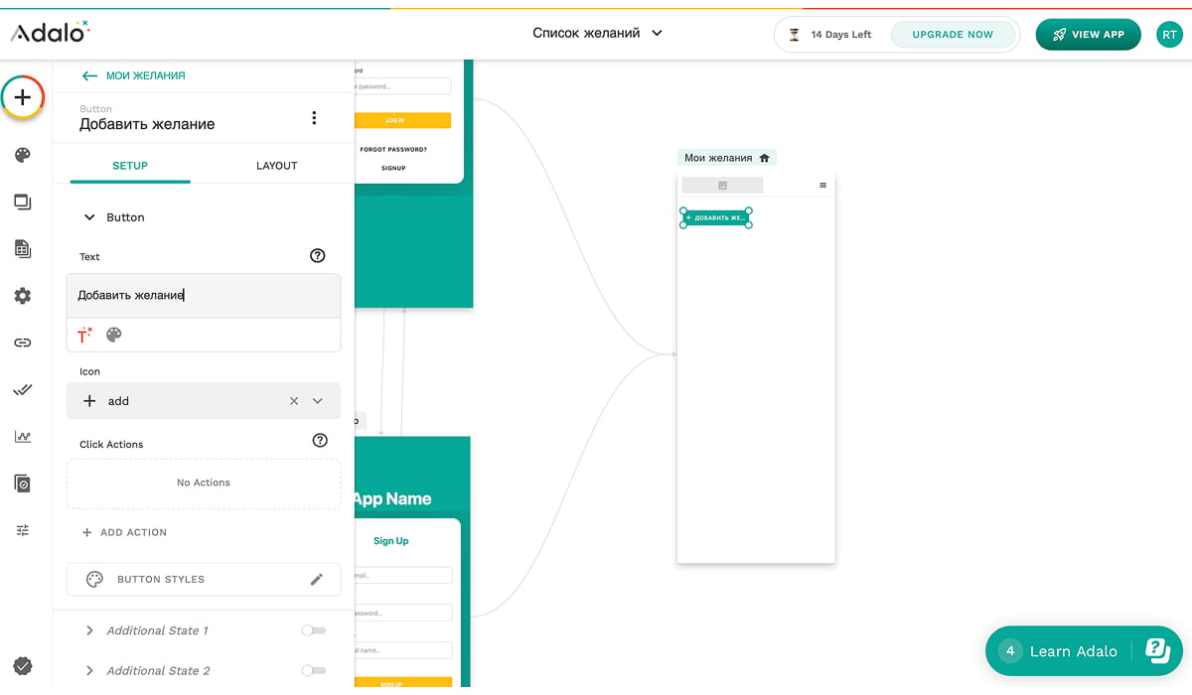Open the Settings gear in left sidebar
Screen dimensions: 1192x695
[x=23, y=296]
